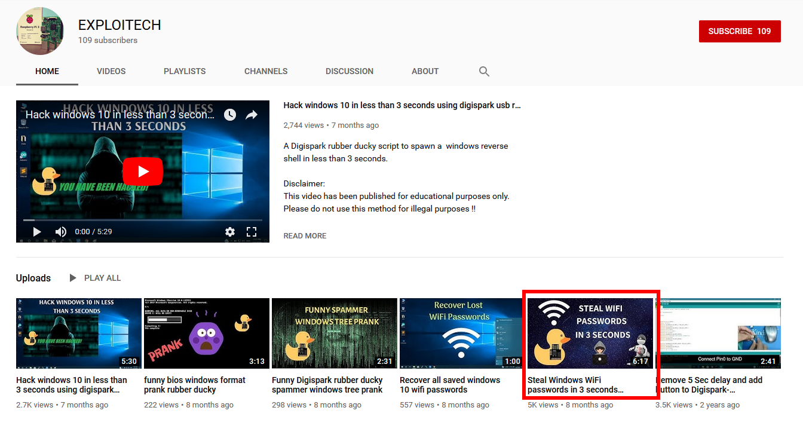Open featured video title link in description
Image resolution: width=803 pixels, height=432 pixels.
402,105
